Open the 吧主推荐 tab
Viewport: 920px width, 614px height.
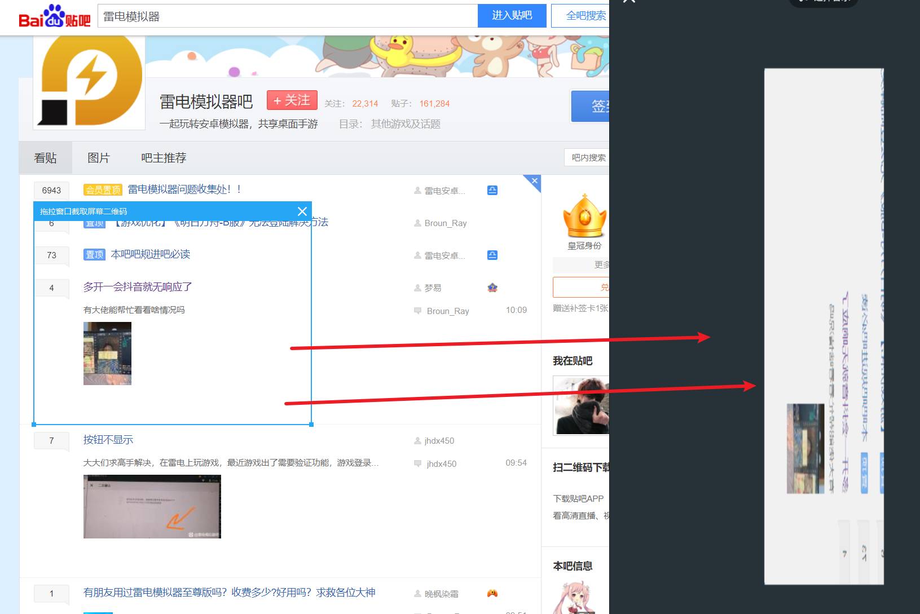click(x=164, y=158)
